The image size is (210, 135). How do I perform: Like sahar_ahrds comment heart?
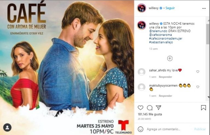tap(198, 72)
